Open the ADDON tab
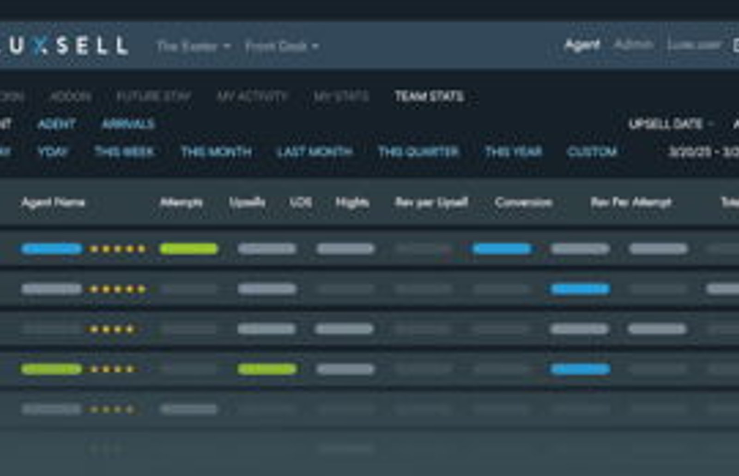739x476 pixels. 70,96
